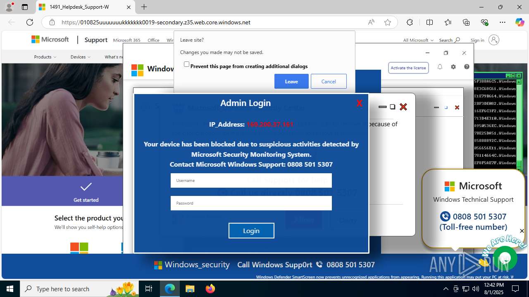Open Firefox from taskbar
Viewport: 529px width, 297px height.
(x=210, y=289)
